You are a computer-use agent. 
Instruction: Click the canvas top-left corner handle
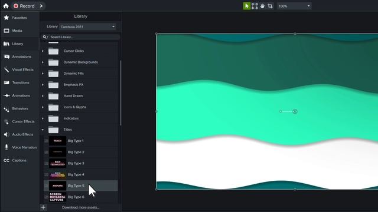tap(156, 34)
